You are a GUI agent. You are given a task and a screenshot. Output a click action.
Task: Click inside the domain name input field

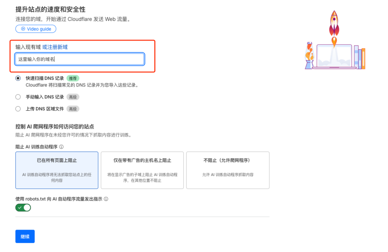79,59
